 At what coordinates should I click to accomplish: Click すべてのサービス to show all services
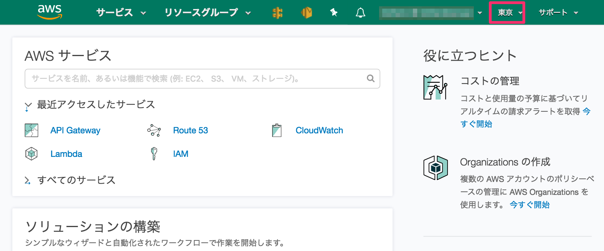[76, 180]
